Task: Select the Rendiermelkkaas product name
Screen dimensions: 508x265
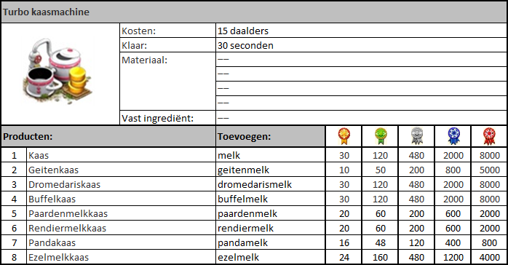Action: 68,228
